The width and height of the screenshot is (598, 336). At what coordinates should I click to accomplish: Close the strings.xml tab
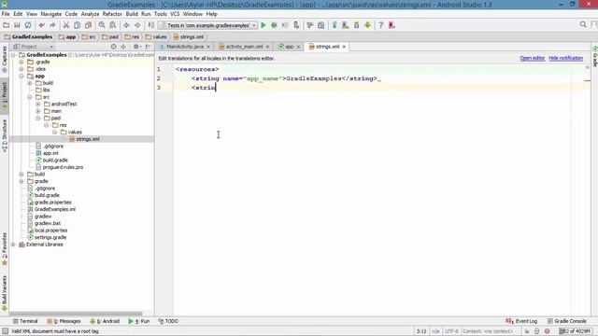(x=344, y=47)
